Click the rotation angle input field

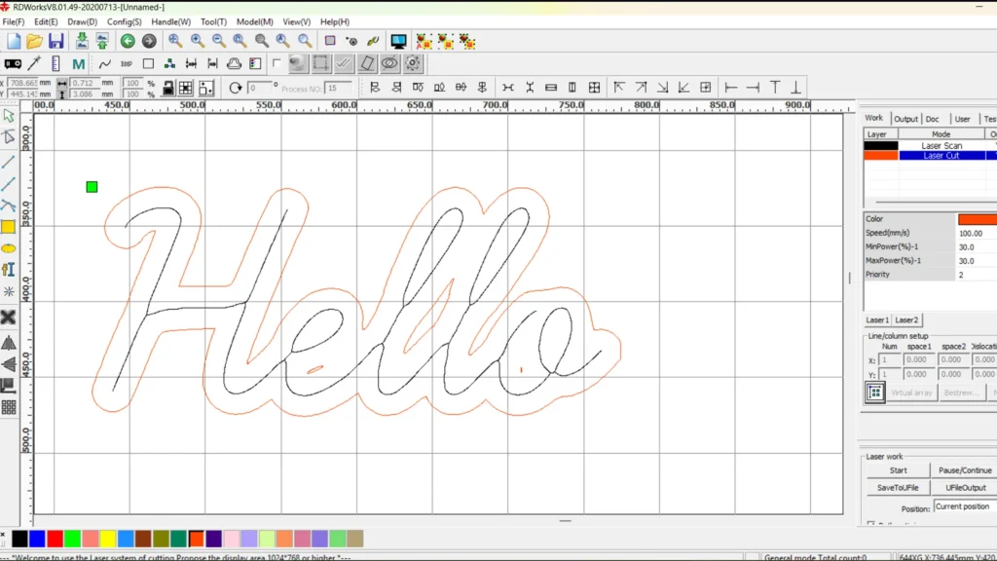point(259,89)
